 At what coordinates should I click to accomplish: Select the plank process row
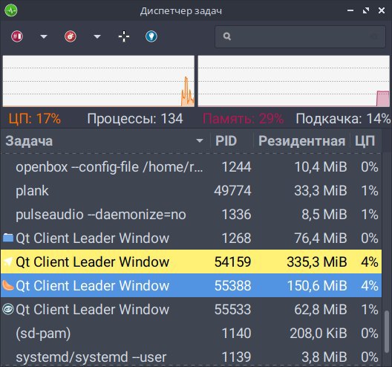191,191
